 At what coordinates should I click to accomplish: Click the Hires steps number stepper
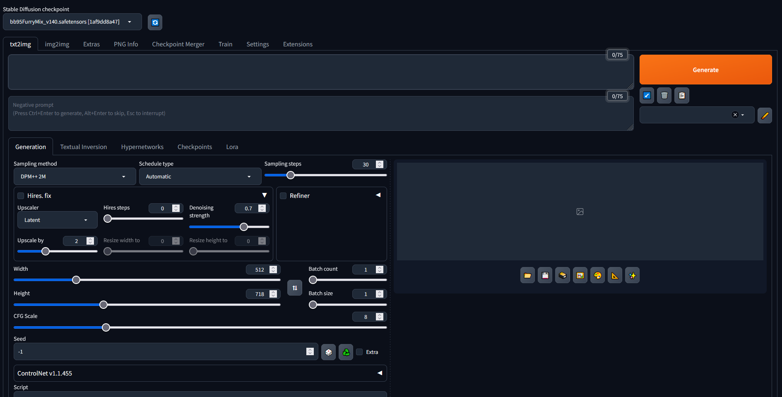[176, 208]
